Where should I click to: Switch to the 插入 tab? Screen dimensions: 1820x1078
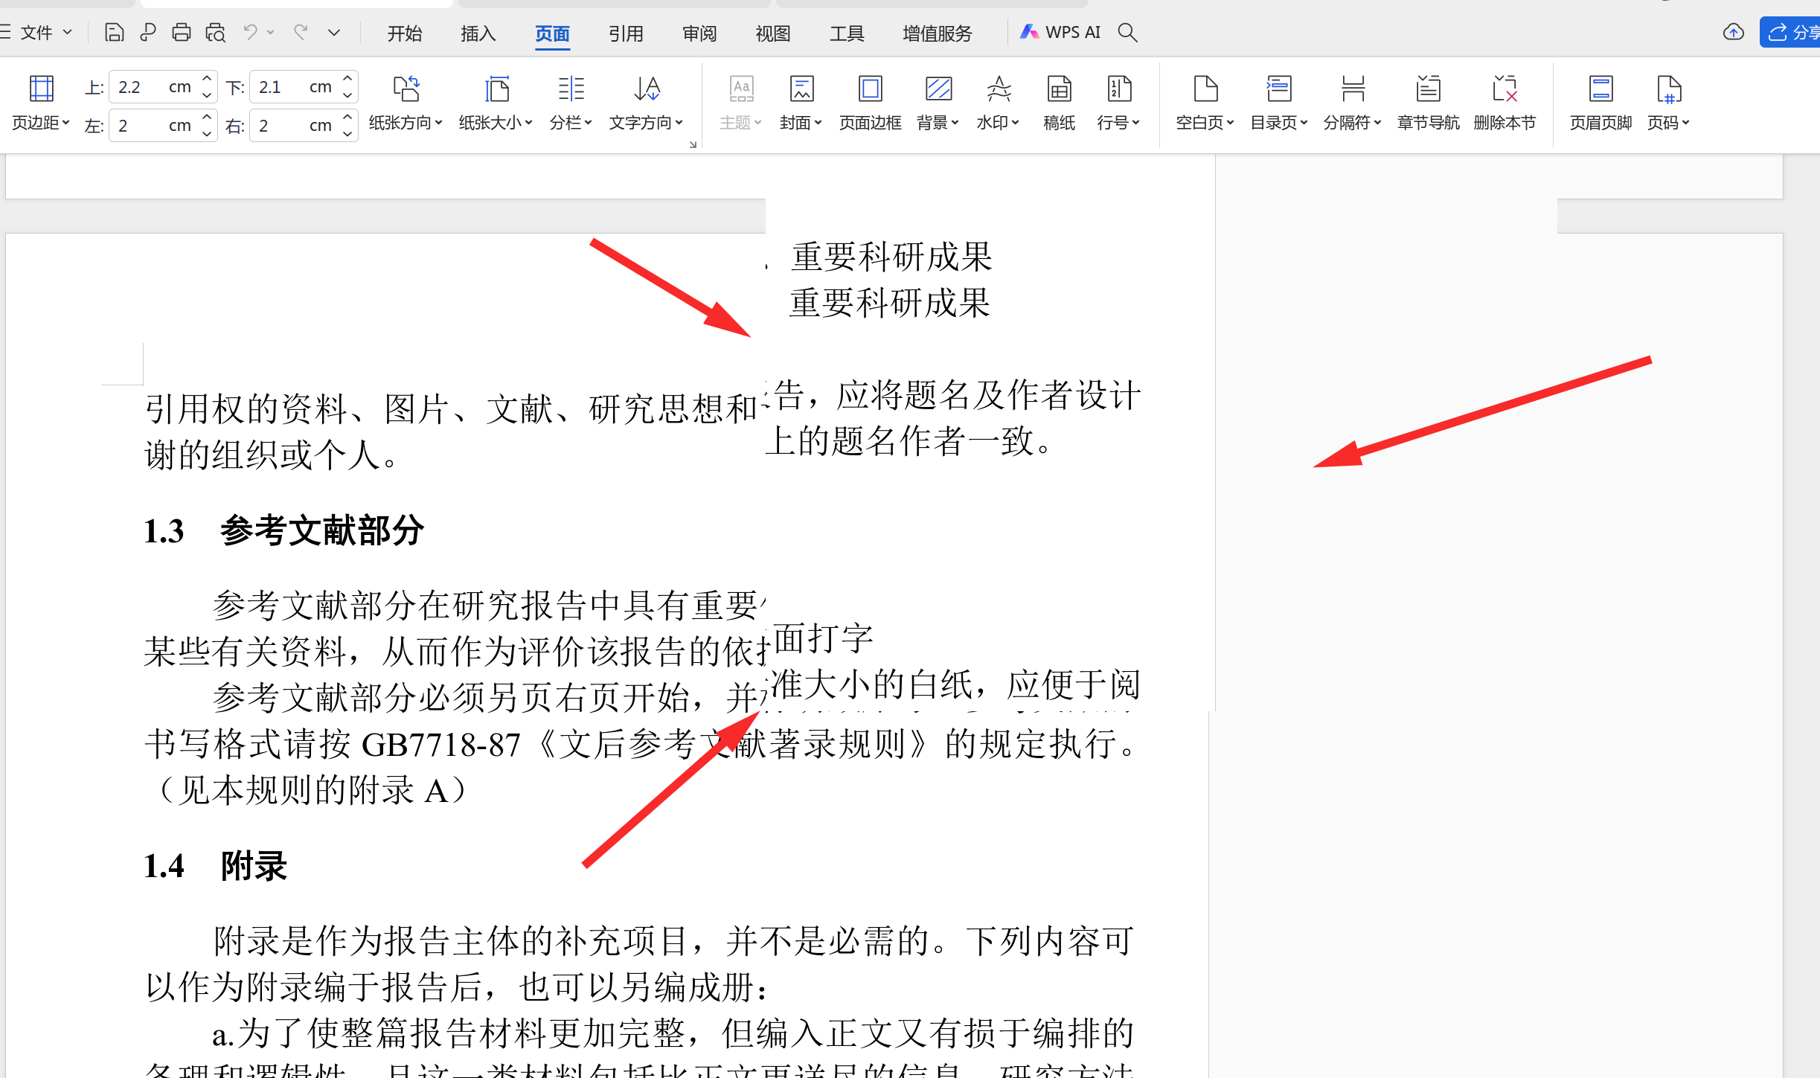(478, 33)
